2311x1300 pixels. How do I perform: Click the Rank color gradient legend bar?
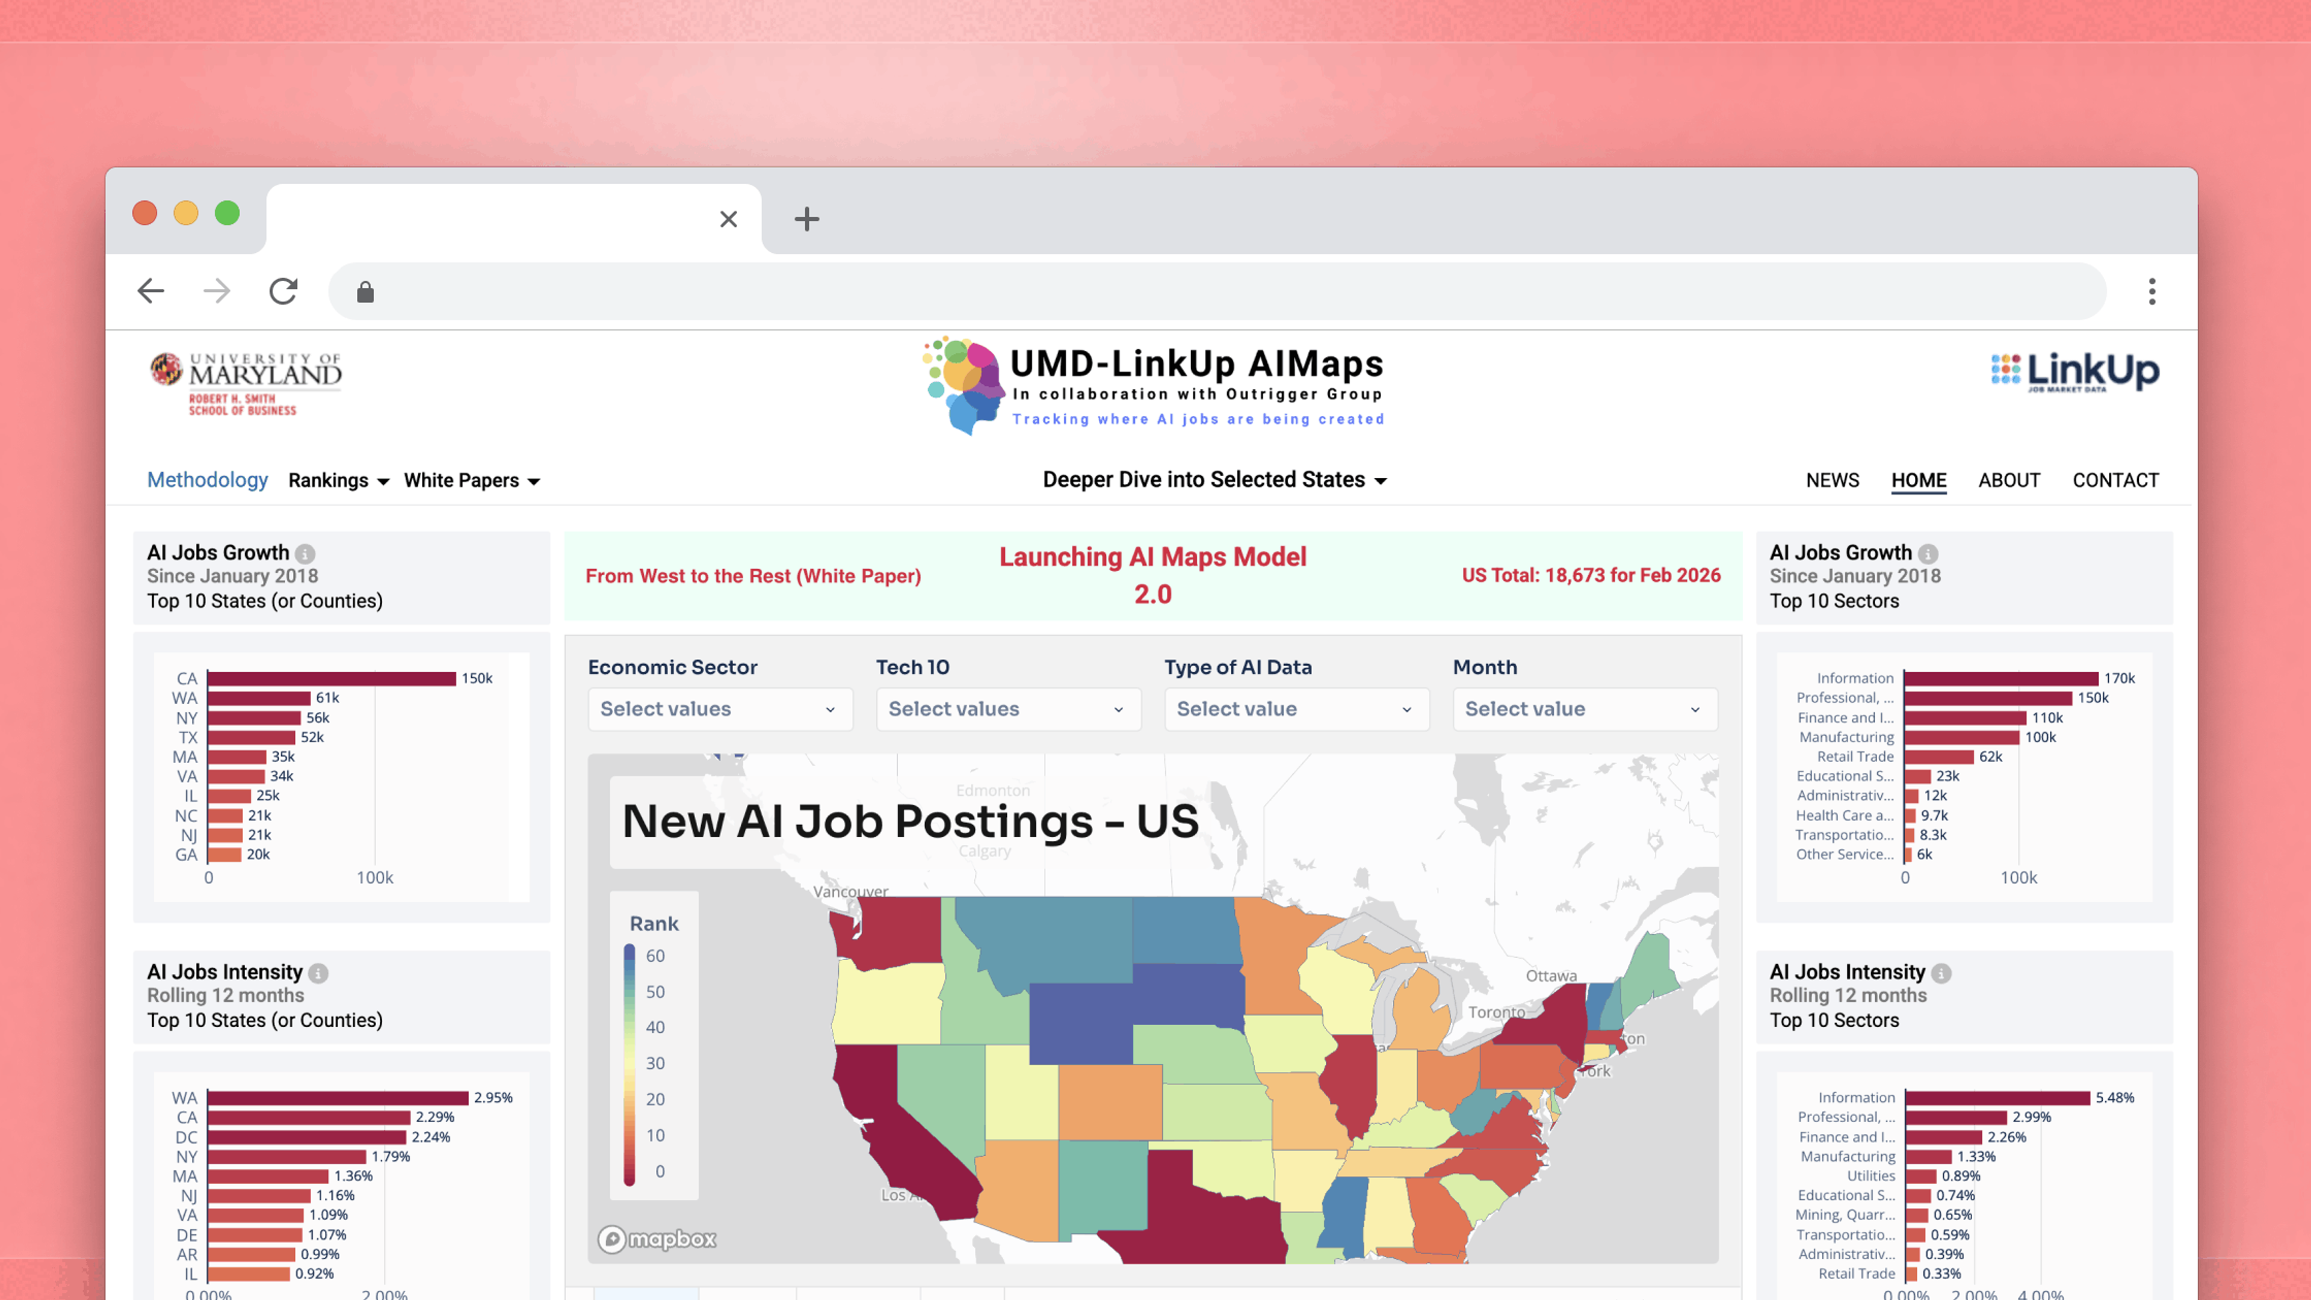[630, 1065]
